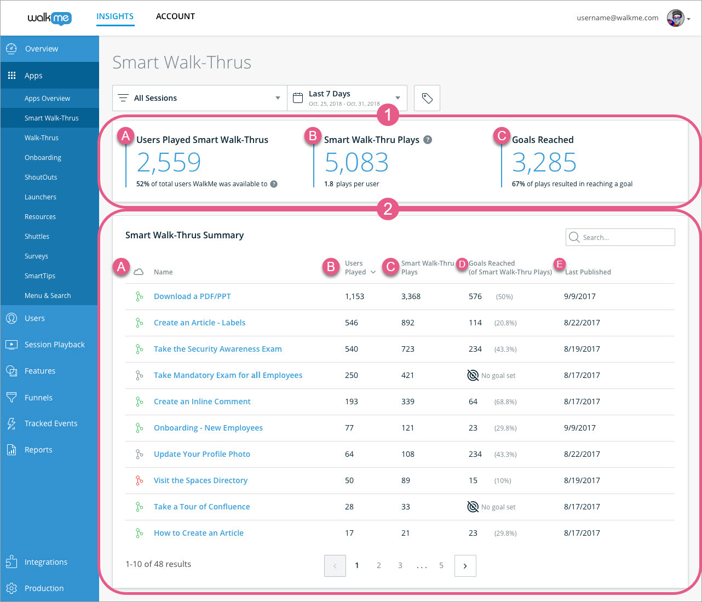The height and width of the screenshot is (602, 702).
Task: Click the Integrations sidebar icon
Action: point(11,561)
